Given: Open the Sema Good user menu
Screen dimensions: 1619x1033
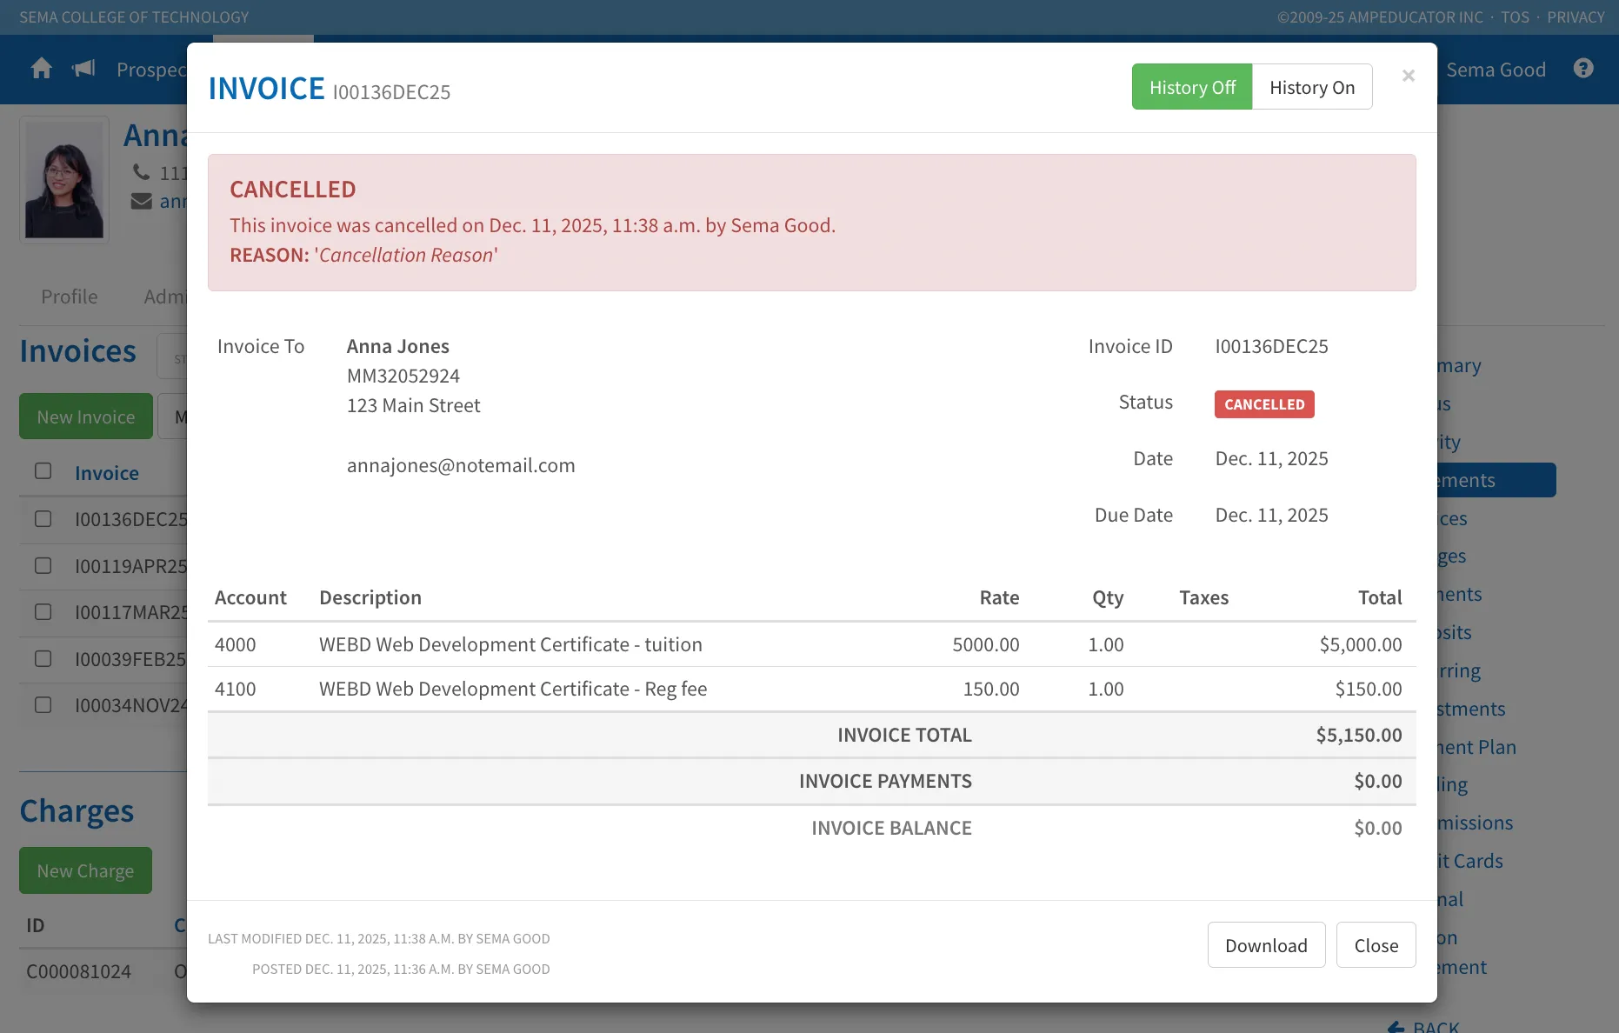Looking at the screenshot, I should tap(1496, 70).
